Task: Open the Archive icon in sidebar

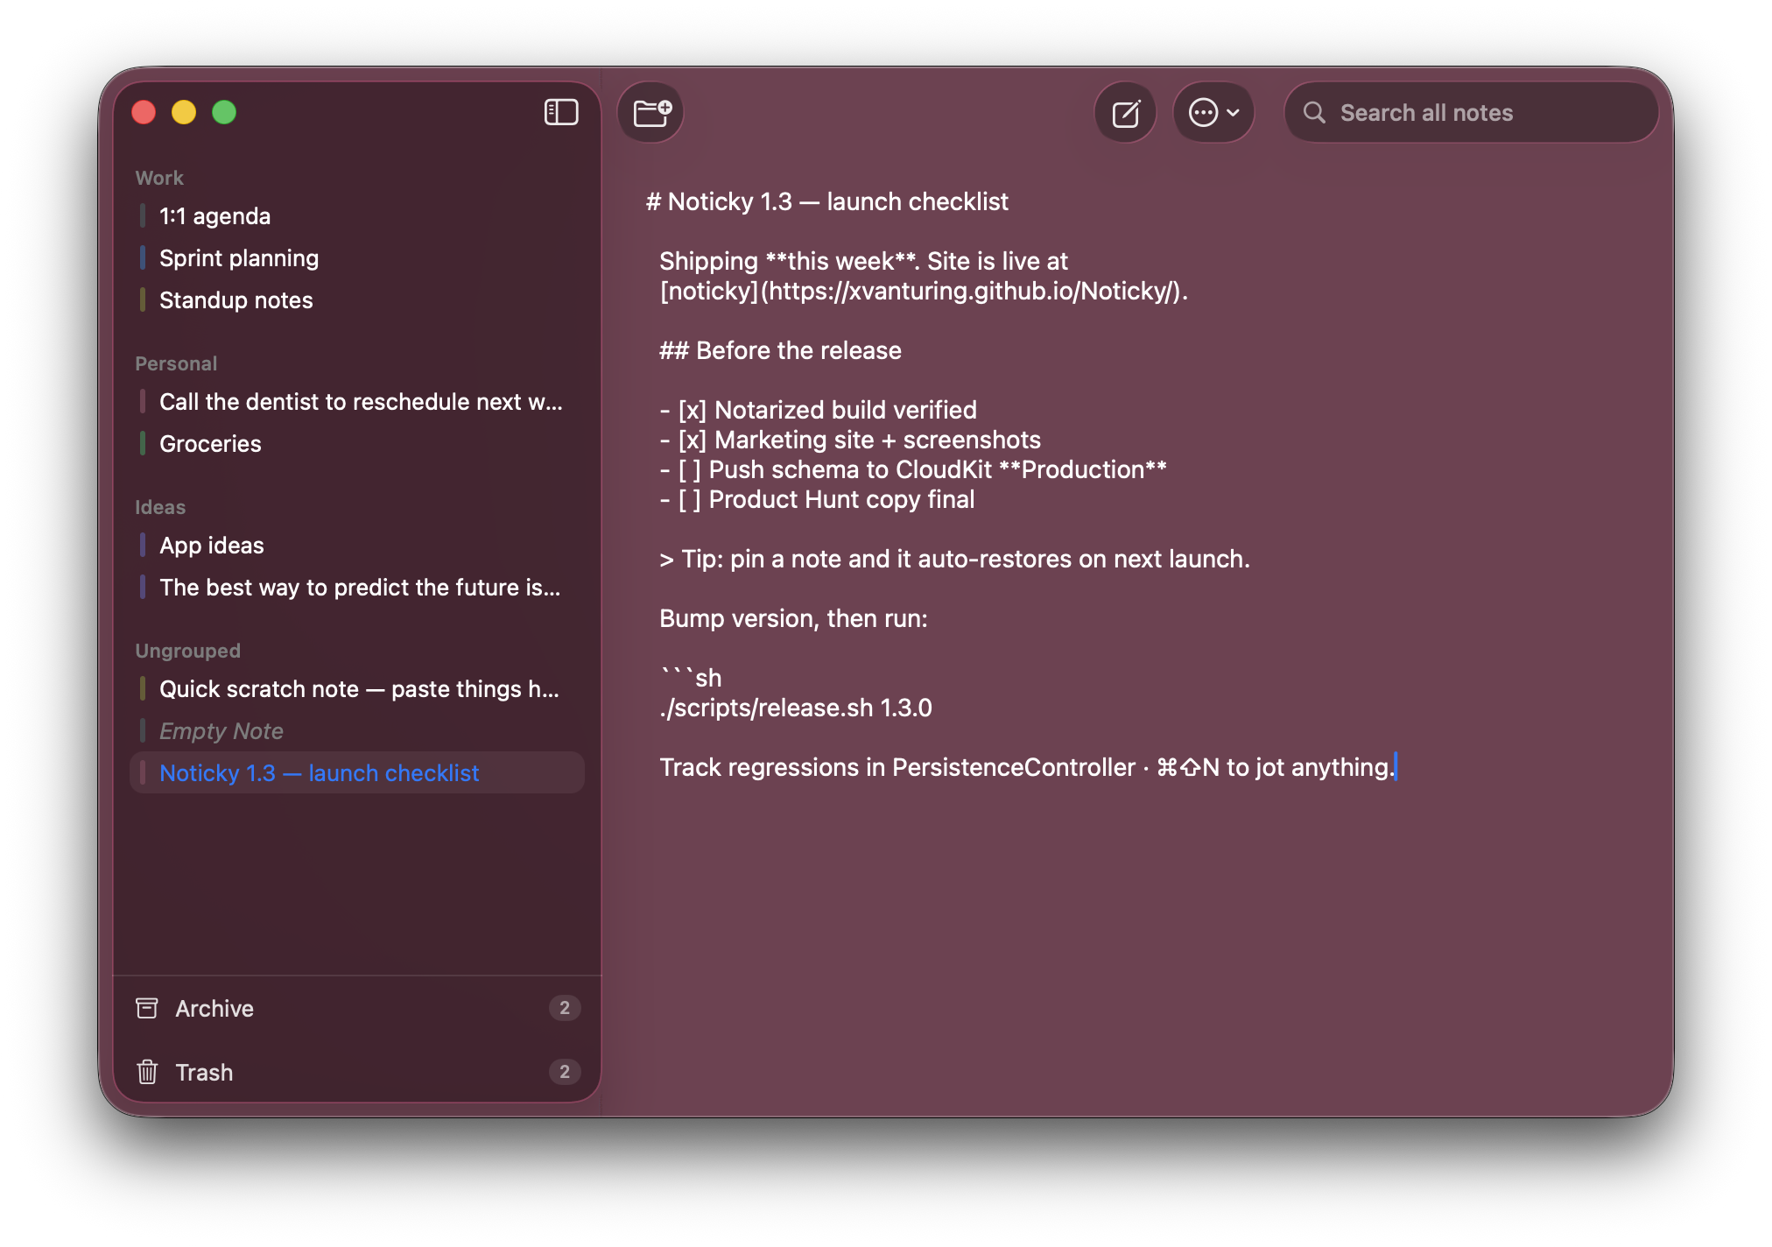Action: [x=147, y=1008]
